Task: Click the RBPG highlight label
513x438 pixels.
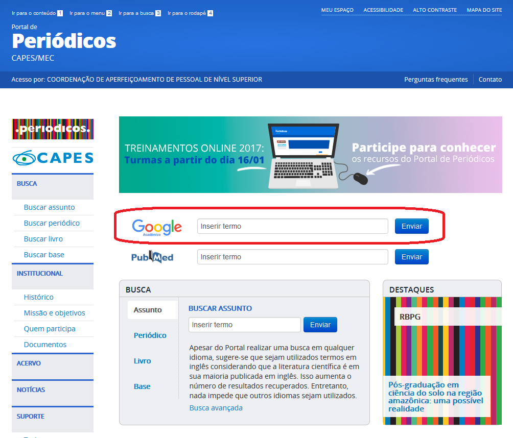Action: [x=410, y=317]
